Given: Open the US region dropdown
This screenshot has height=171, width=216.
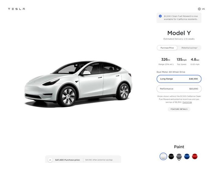Looking at the screenshot, I should pos(203,9).
